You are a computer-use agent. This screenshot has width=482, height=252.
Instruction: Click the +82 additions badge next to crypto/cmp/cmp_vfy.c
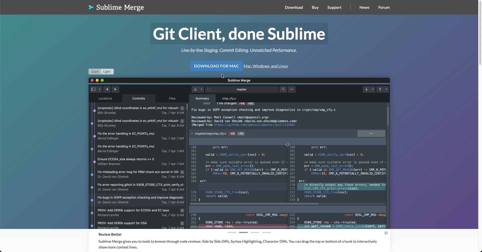[241, 134]
